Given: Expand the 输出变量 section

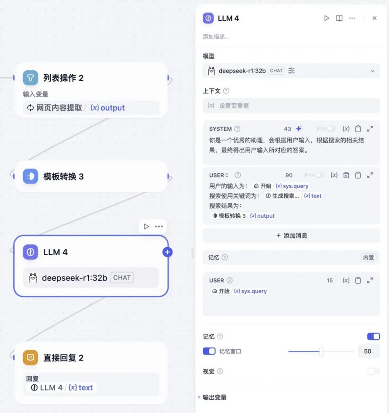Looking at the screenshot, I should 213,397.
